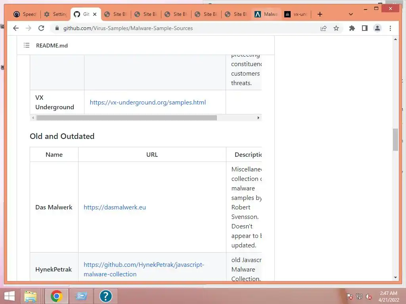Click network tray icon
Image resolution: width=406 pixels, height=304 pixels.
coord(359,296)
